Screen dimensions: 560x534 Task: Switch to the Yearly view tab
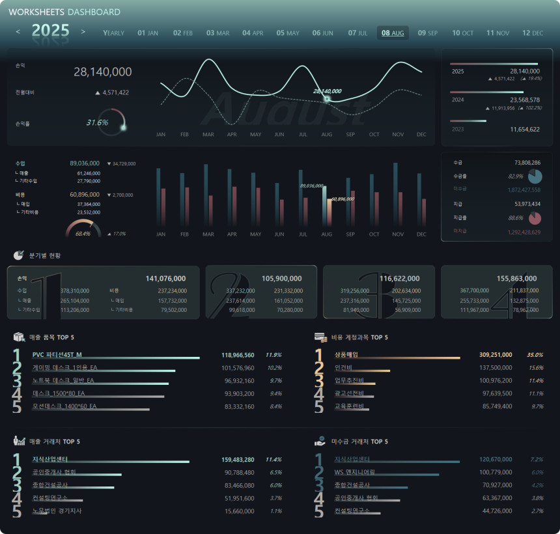tap(113, 33)
